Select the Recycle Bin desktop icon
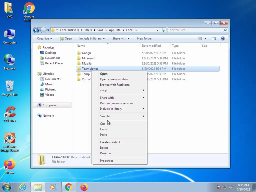Viewport: 256px width, 192px height. point(10,88)
